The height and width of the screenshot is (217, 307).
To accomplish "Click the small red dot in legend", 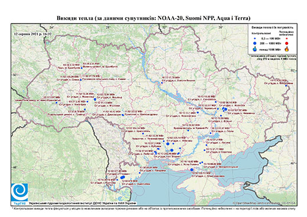I will click(x=287, y=38).
